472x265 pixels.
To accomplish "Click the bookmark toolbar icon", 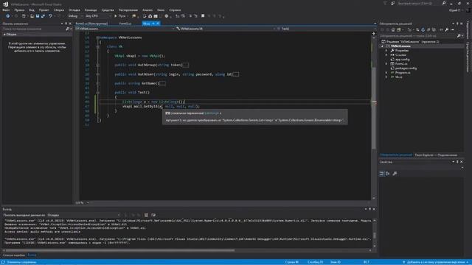I will point(203,16).
